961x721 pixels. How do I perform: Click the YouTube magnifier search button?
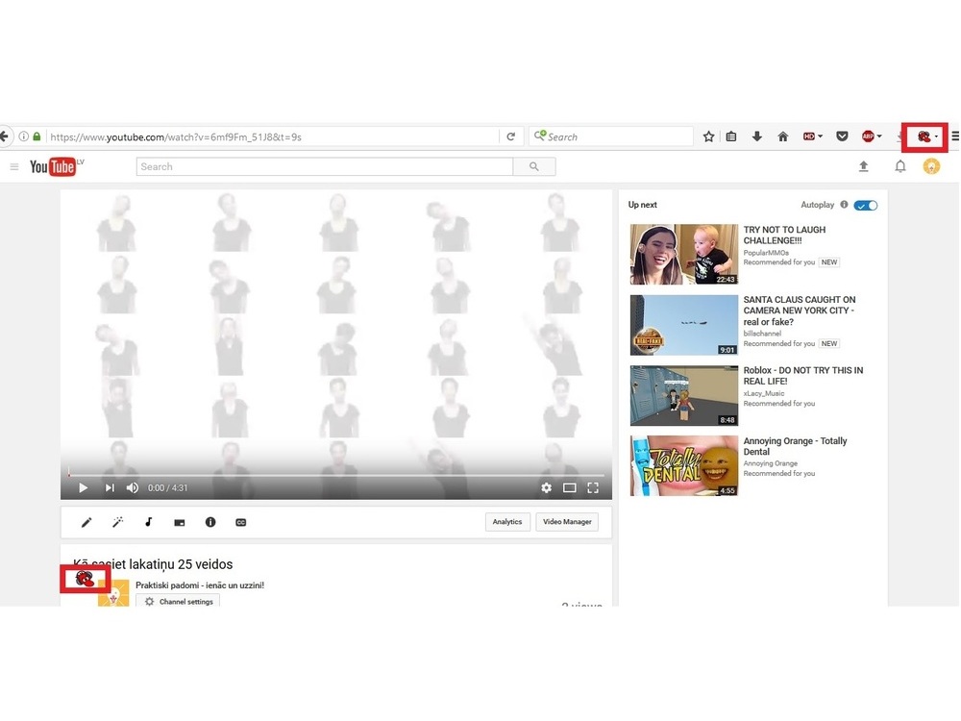tap(533, 166)
